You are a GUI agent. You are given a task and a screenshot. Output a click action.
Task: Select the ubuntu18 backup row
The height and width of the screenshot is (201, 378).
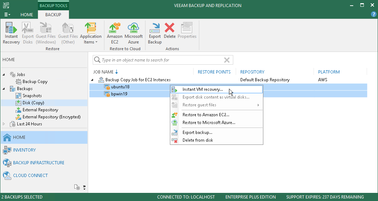tap(228, 87)
